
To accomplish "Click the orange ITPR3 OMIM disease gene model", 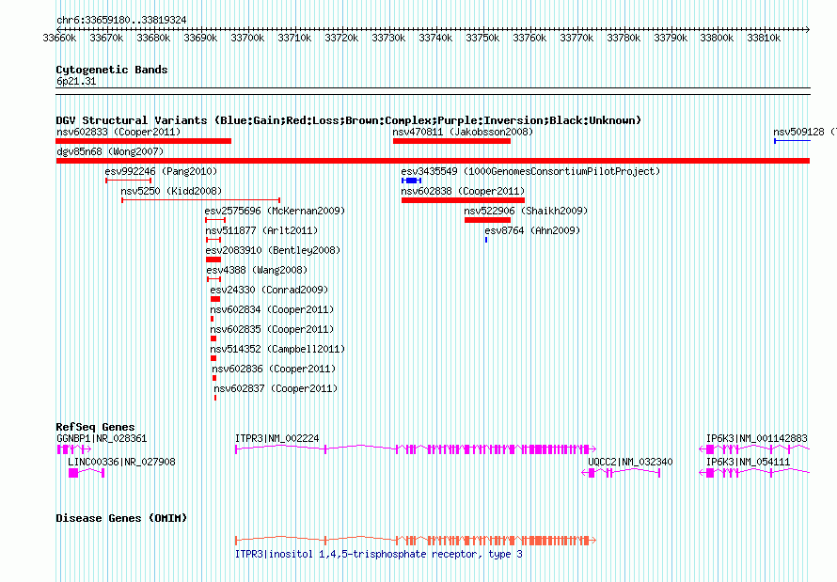I will (416, 541).
